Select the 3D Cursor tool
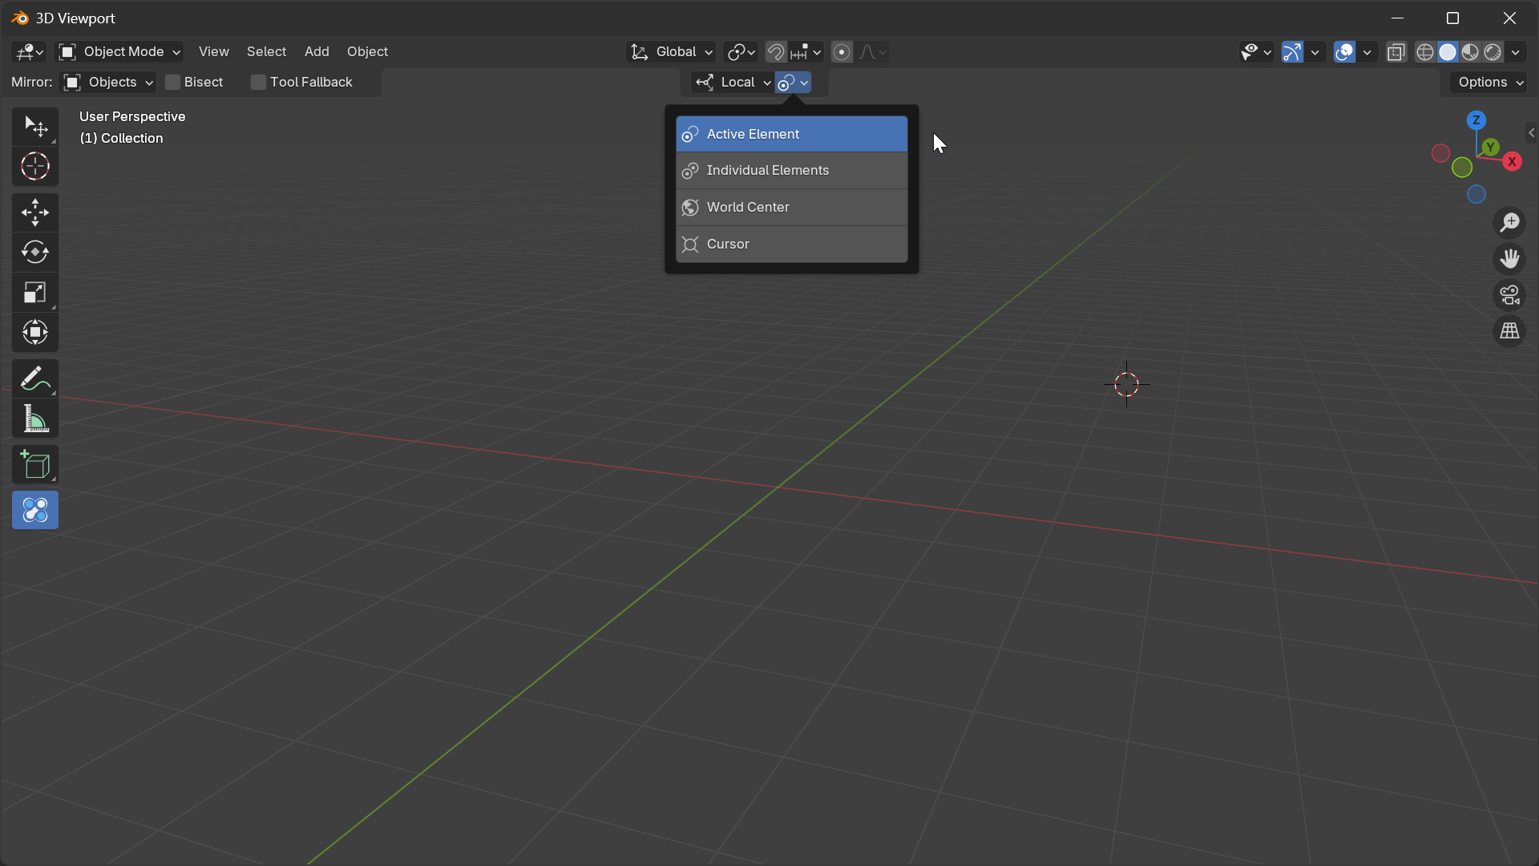The height and width of the screenshot is (866, 1539). pyautogui.click(x=34, y=166)
